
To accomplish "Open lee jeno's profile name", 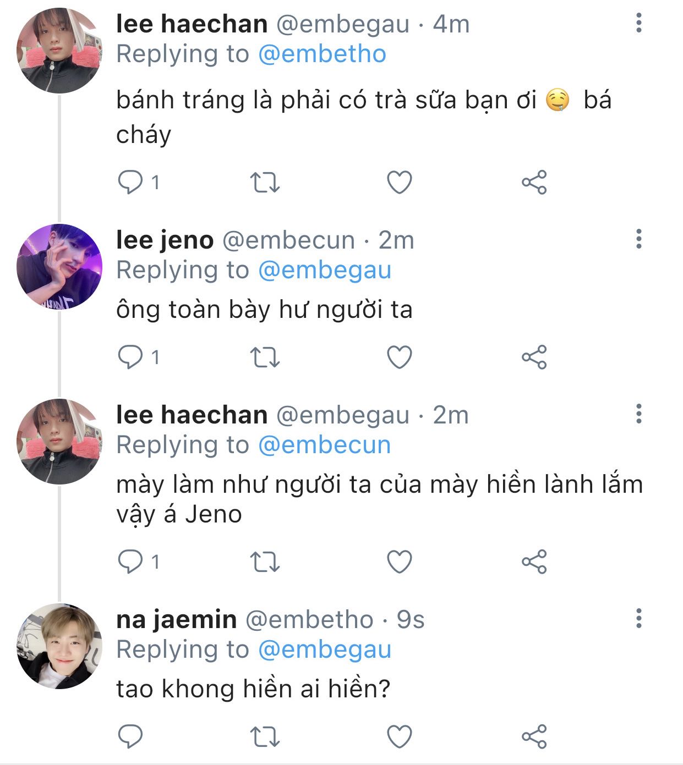I will pos(165,240).
